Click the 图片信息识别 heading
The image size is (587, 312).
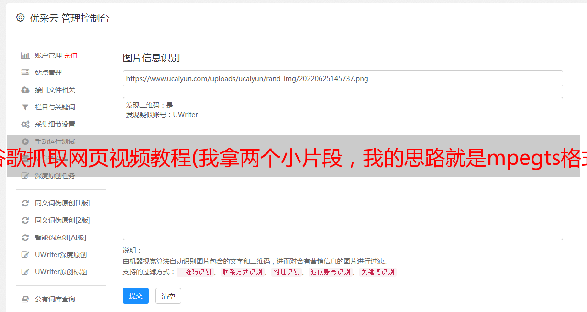pos(151,58)
